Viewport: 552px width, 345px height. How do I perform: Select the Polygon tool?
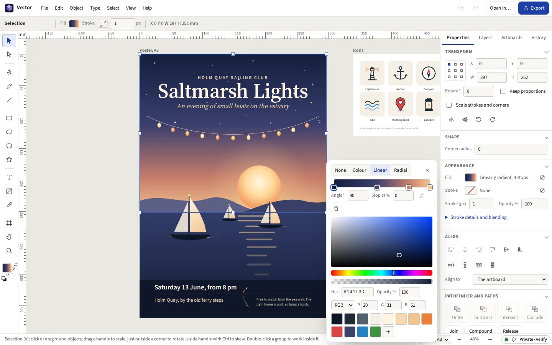point(9,146)
